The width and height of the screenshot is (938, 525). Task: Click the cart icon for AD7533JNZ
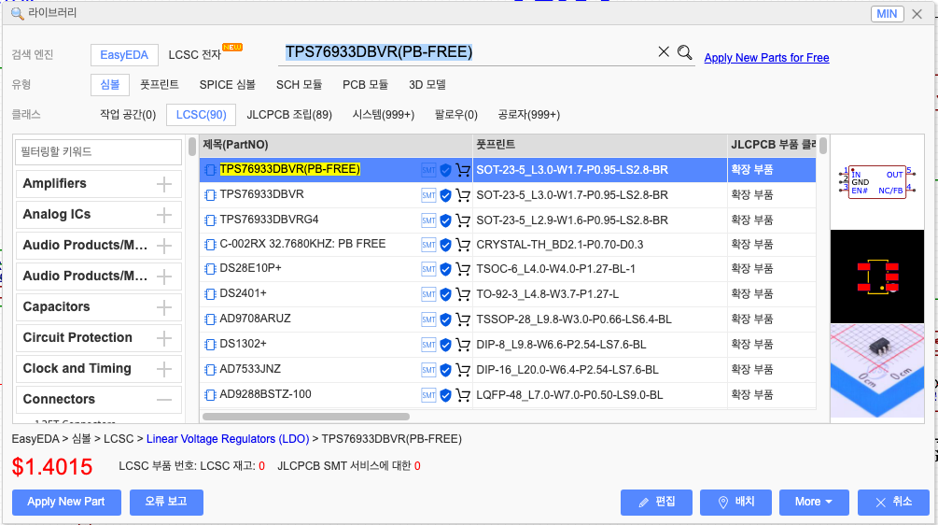pos(462,370)
